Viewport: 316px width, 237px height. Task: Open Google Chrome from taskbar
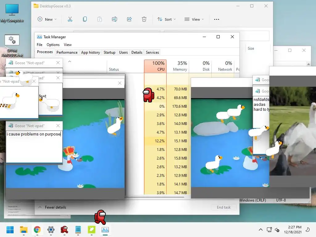[x=37, y=230]
